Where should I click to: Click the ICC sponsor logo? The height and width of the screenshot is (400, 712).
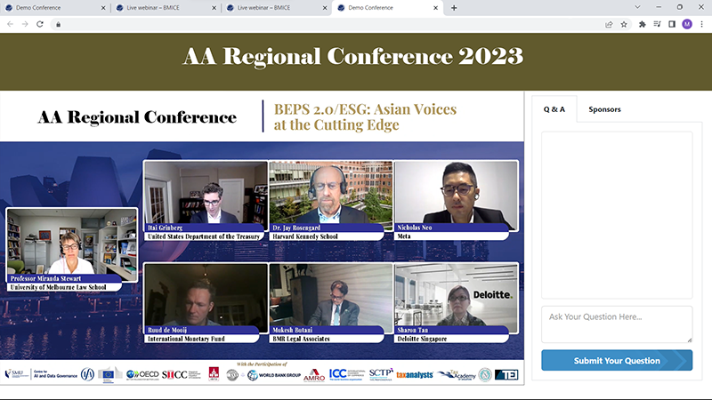click(346, 374)
